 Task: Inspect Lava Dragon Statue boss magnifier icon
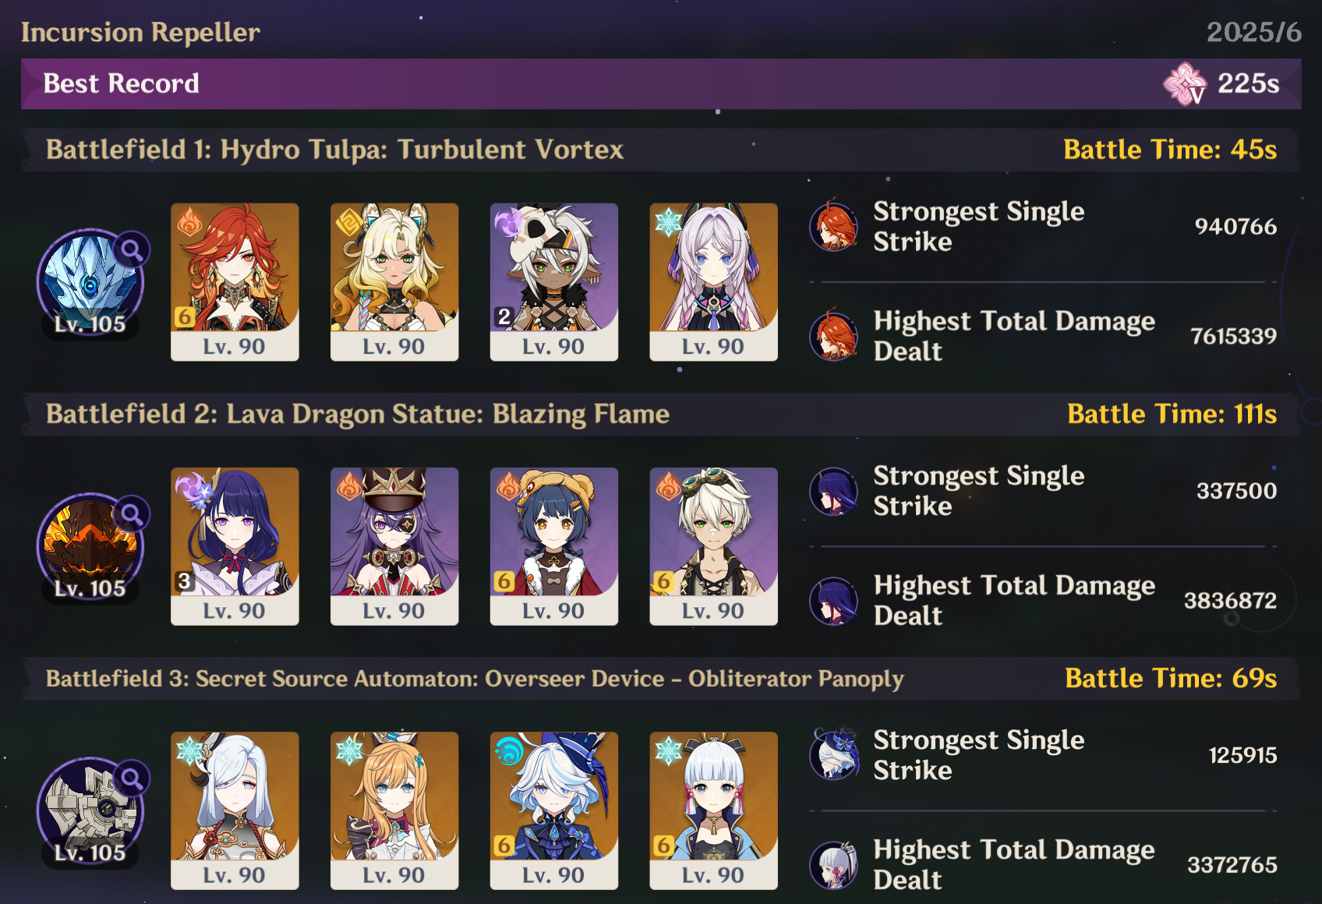(133, 514)
